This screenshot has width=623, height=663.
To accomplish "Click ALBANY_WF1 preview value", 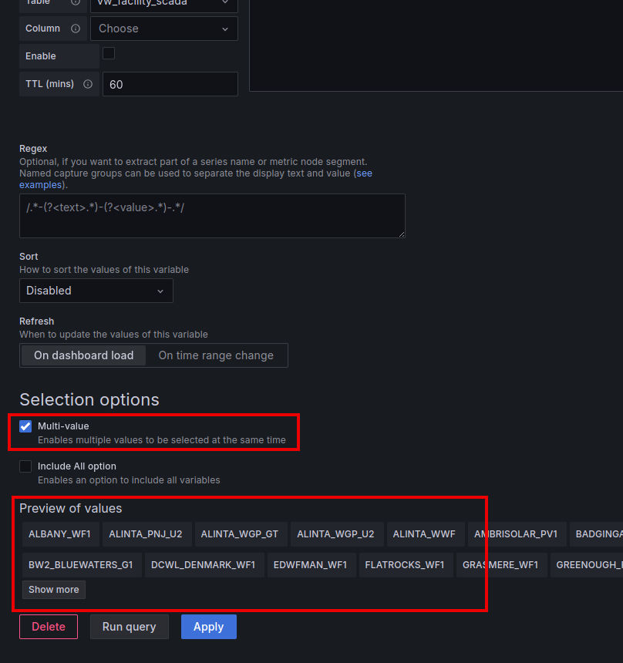I will (x=59, y=534).
